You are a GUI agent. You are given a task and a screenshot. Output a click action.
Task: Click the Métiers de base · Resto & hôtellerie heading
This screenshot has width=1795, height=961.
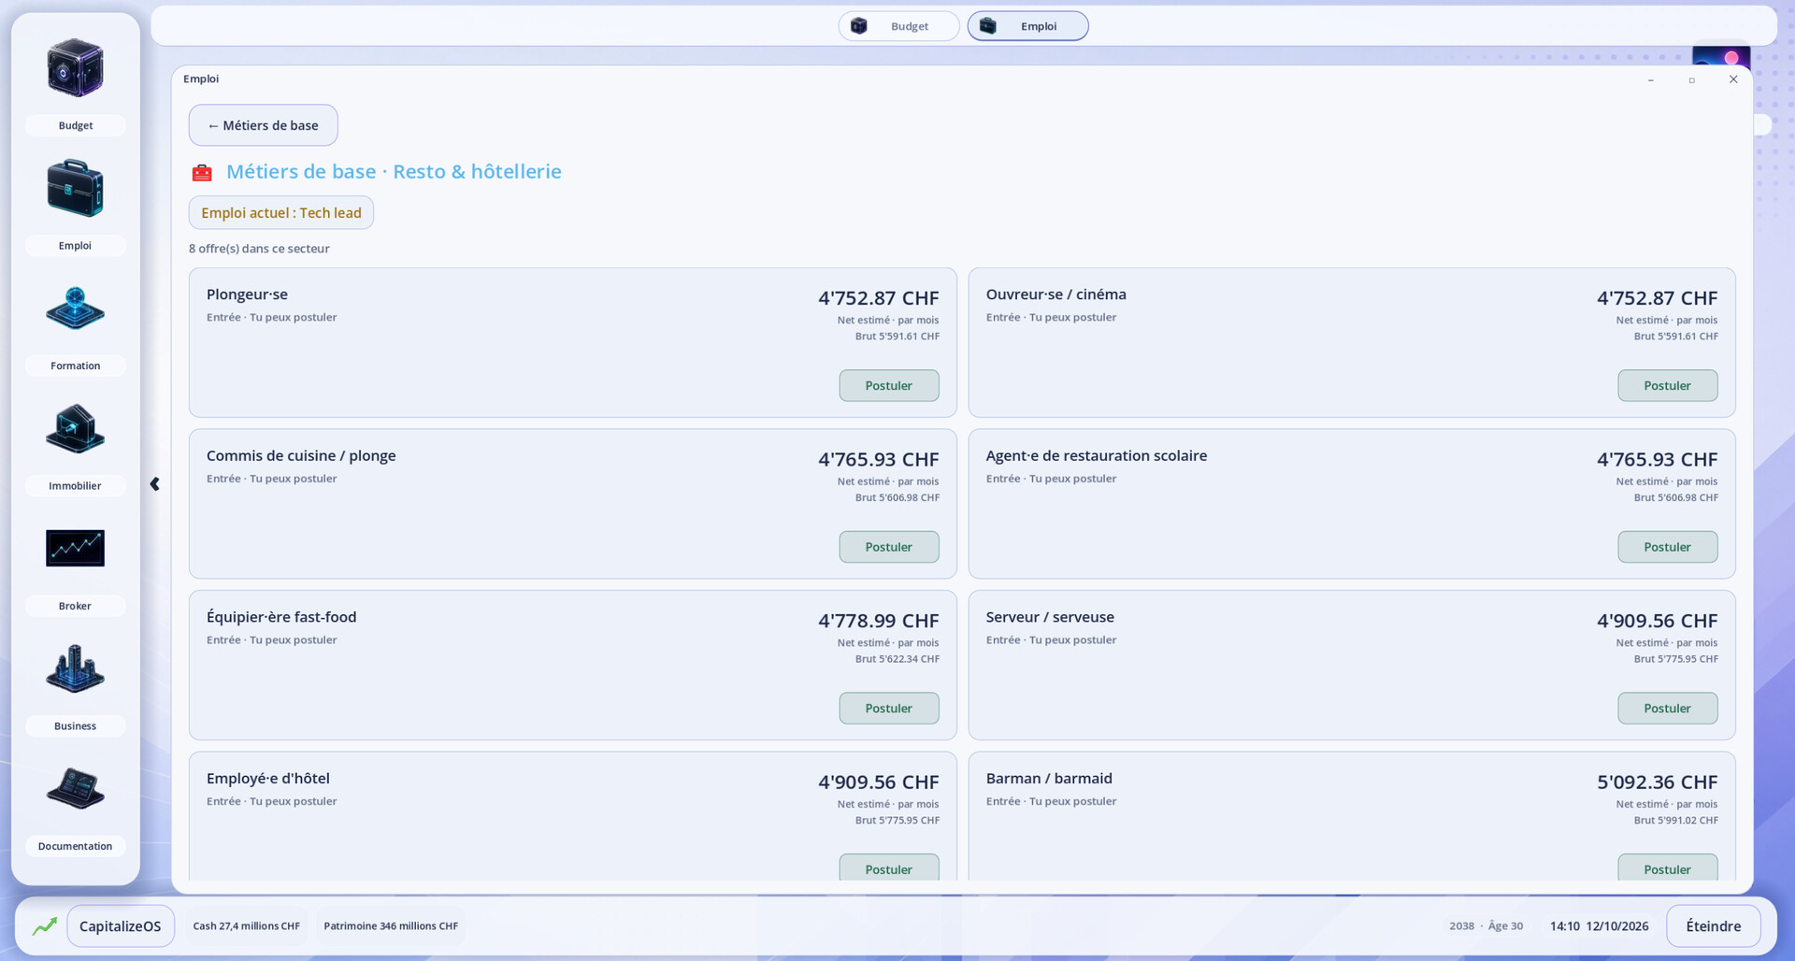(394, 172)
